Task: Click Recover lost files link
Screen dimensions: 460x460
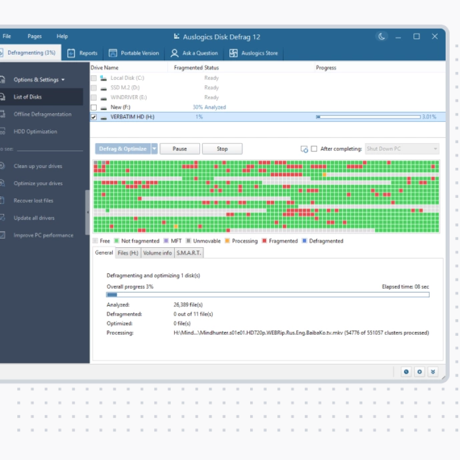Action: [33, 201]
